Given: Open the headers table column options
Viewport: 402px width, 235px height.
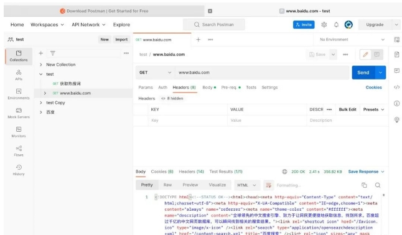Looking at the screenshot, I should point(329,109).
